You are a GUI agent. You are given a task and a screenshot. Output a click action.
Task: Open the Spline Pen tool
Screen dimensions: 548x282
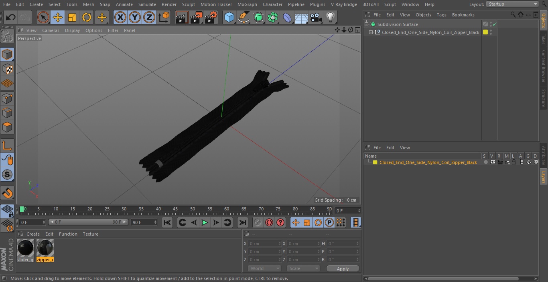(x=244, y=17)
